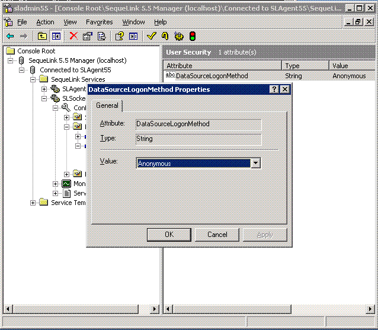
Task: Sort by the Value column header
Action: click(x=352, y=66)
